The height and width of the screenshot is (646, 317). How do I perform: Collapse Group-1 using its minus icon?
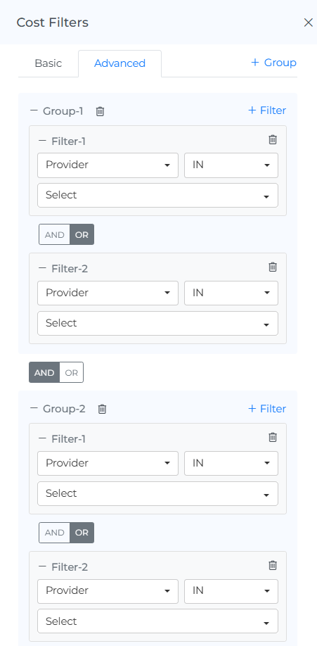[x=34, y=110]
